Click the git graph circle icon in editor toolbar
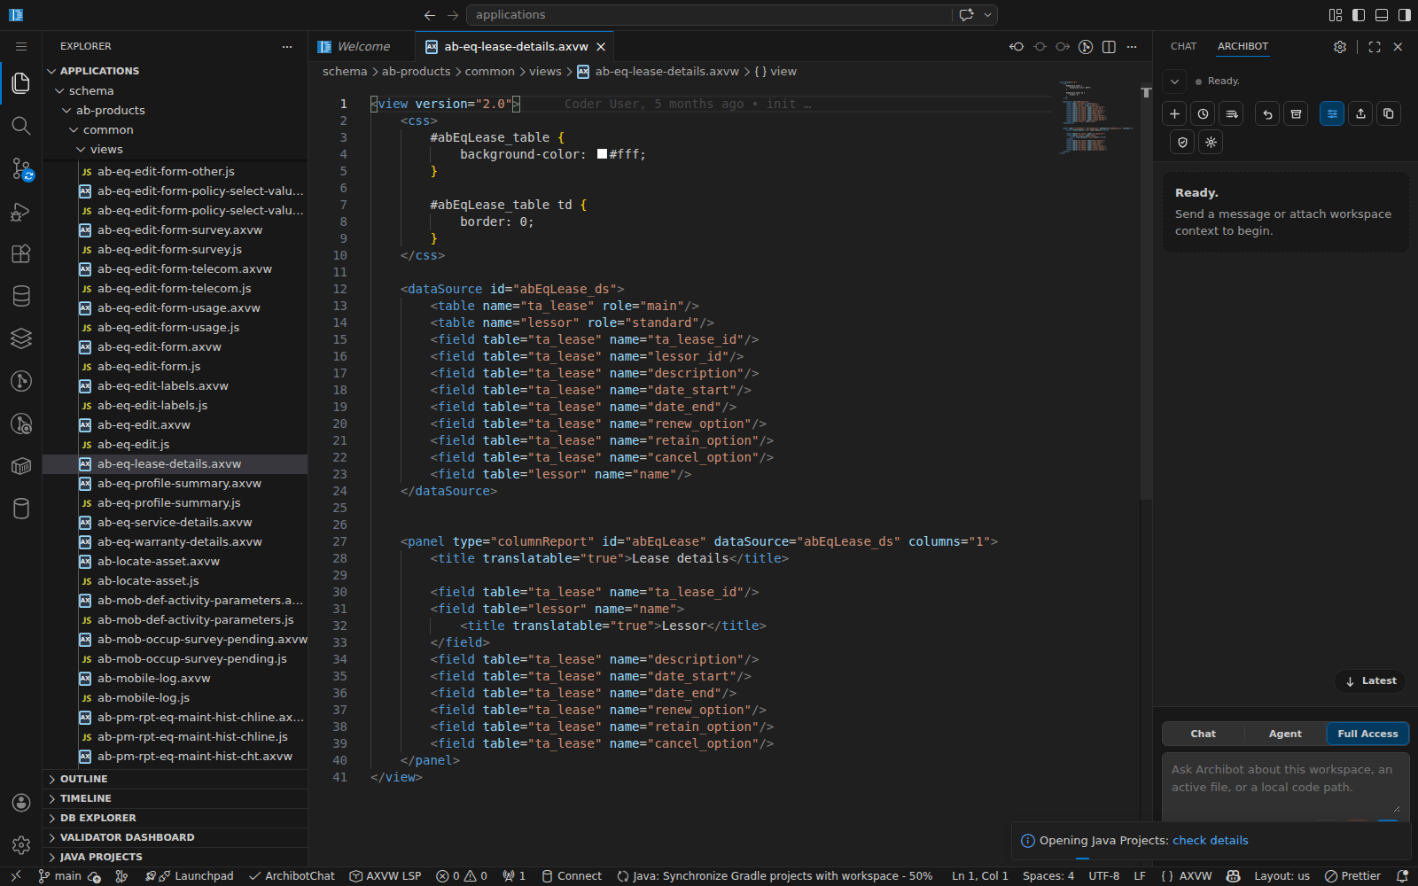The height and width of the screenshot is (886, 1418). coord(1086,46)
